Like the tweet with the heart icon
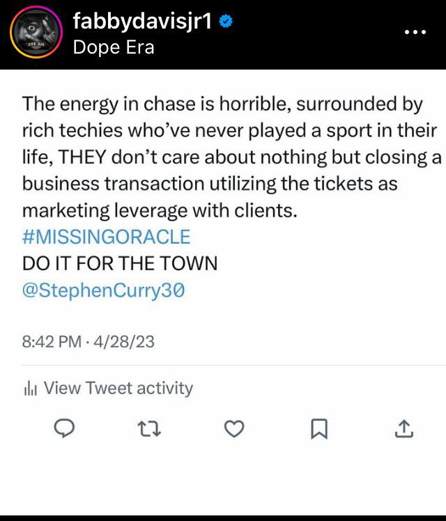The height and width of the screenshot is (521, 446). point(234,430)
